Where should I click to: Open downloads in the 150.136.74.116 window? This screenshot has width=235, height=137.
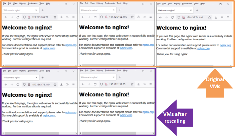(216, 17)
